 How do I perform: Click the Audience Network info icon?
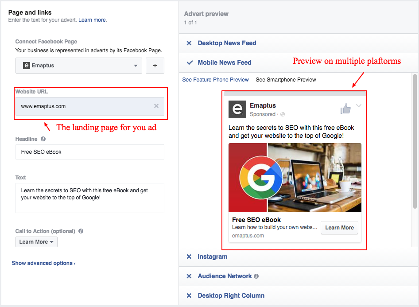[x=256, y=276]
